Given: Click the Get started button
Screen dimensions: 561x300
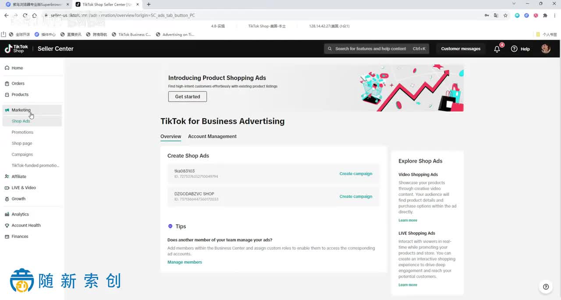Looking at the screenshot, I should click(x=187, y=97).
